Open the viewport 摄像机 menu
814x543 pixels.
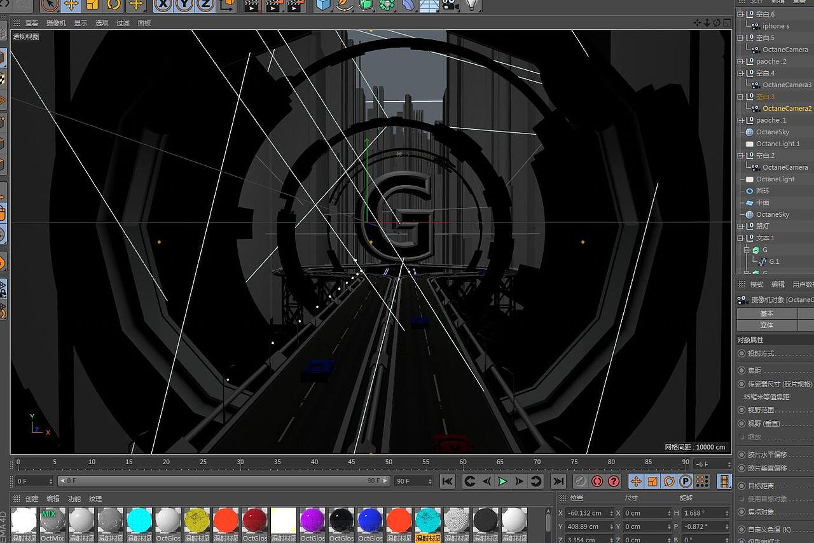coord(56,23)
